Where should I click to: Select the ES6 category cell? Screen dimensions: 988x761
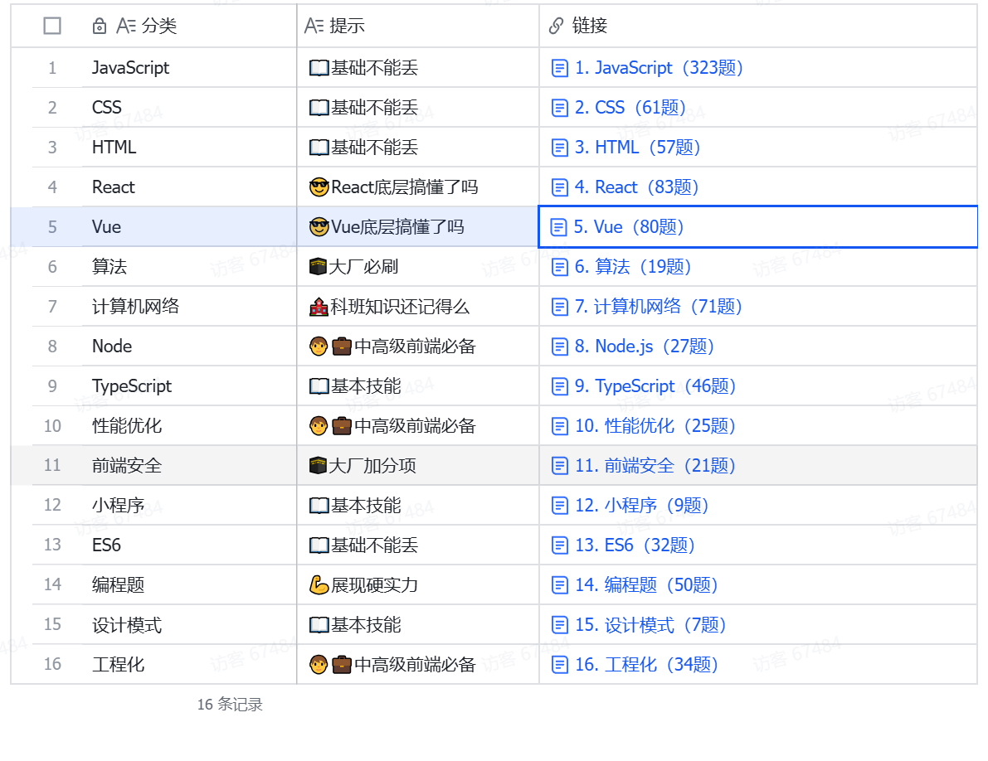coord(189,545)
